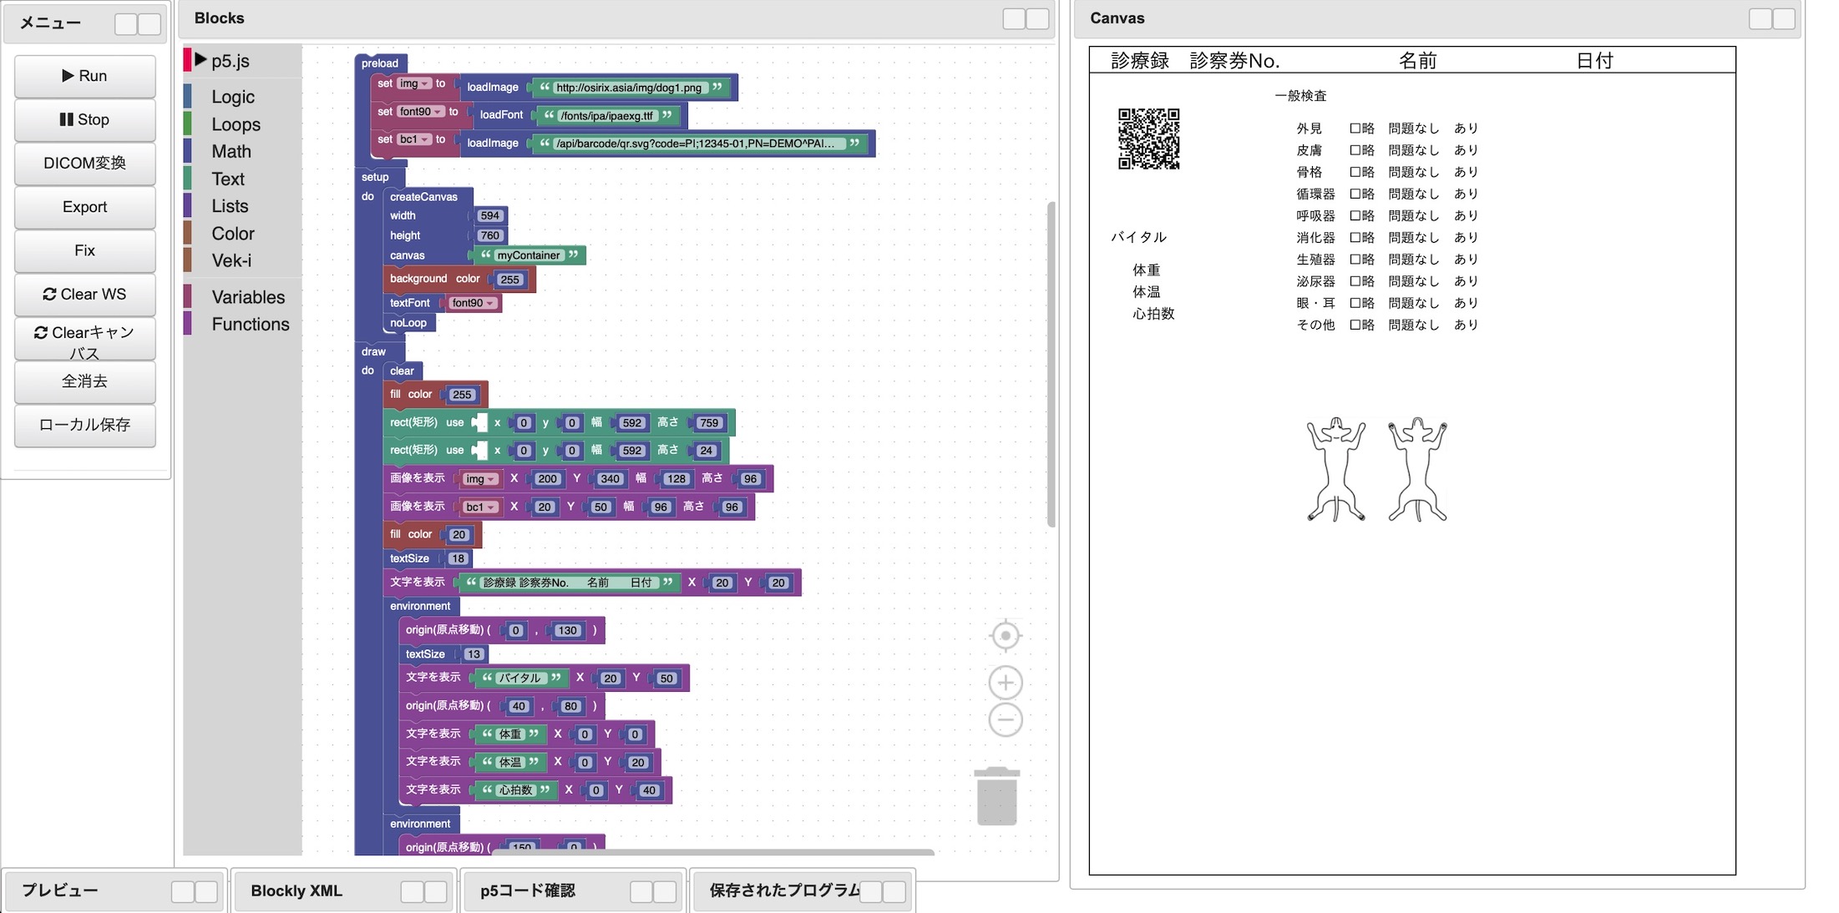Edit the ipaexg.ttf font path field

[607, 116]
